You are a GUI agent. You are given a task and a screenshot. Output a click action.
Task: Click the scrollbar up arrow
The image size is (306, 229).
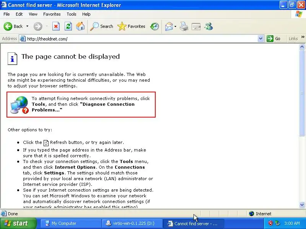click(x=302, y=47)
